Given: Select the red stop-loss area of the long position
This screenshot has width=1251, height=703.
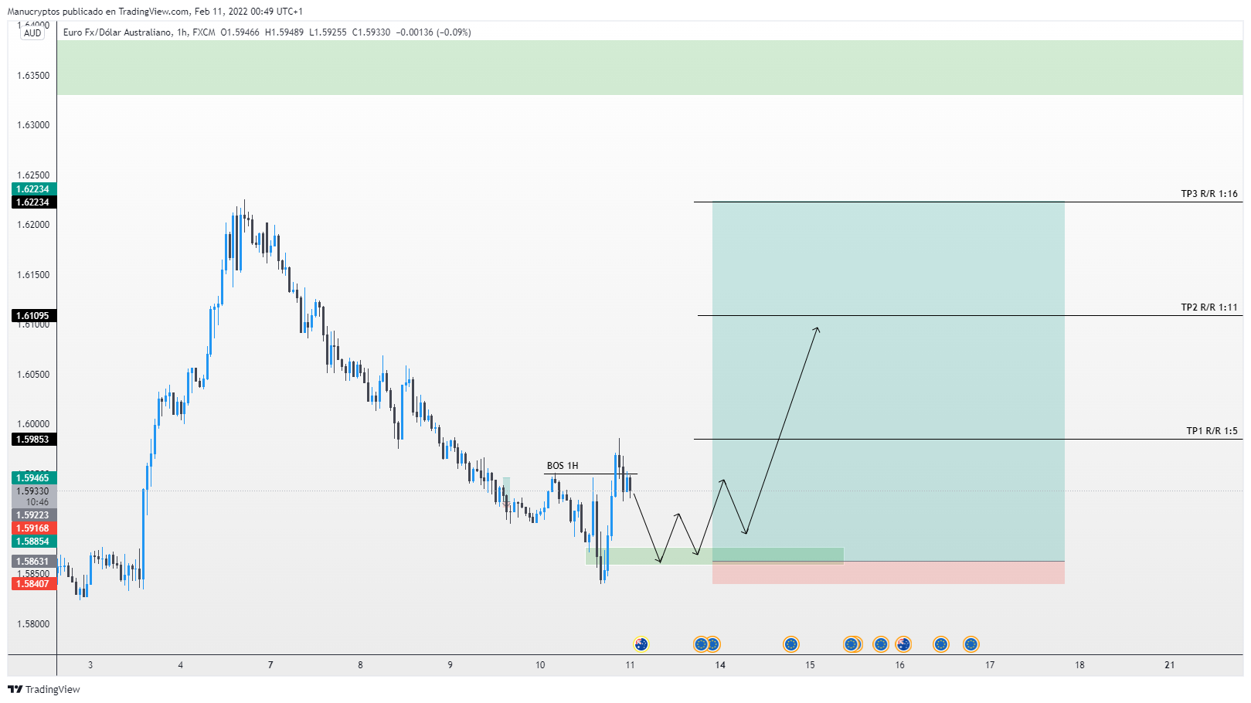Looking at the screenshot, I should click(x=888, y=572).
